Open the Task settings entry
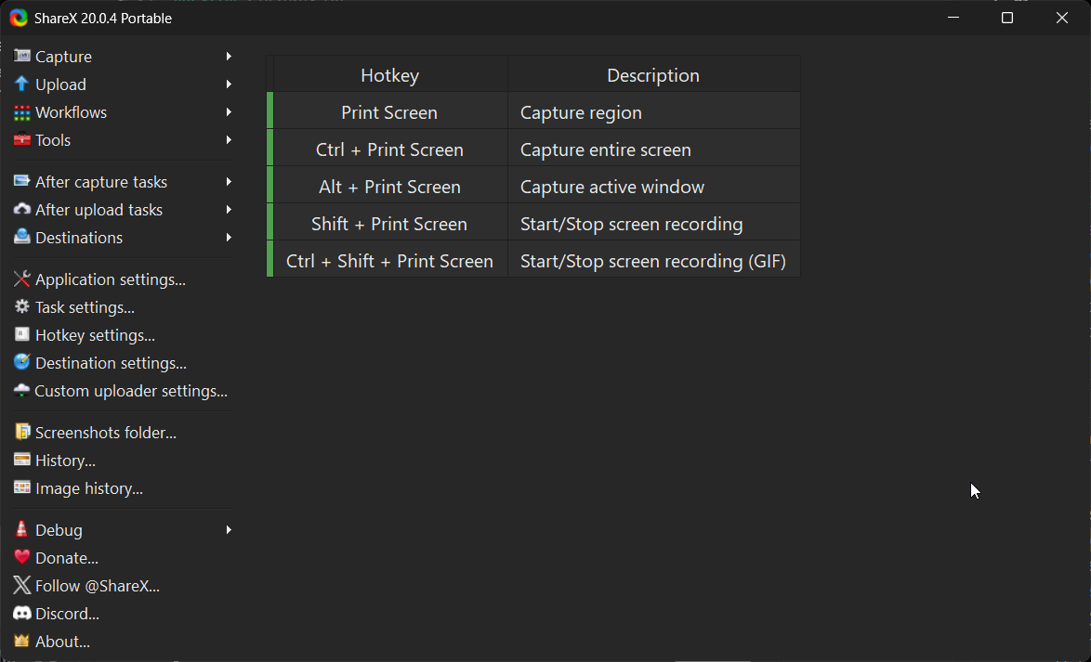Image resolution: width=1091 pixels, height=662 pixels. click(x=124, y=306)
